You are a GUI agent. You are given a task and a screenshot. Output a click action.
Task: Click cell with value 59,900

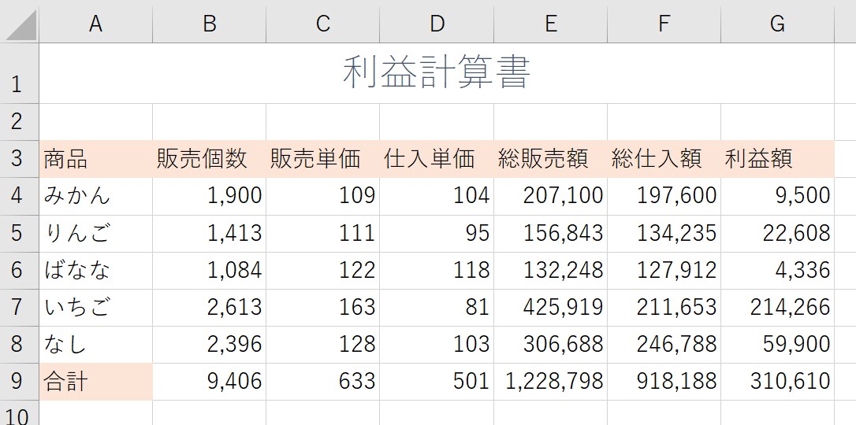point(778,345)
